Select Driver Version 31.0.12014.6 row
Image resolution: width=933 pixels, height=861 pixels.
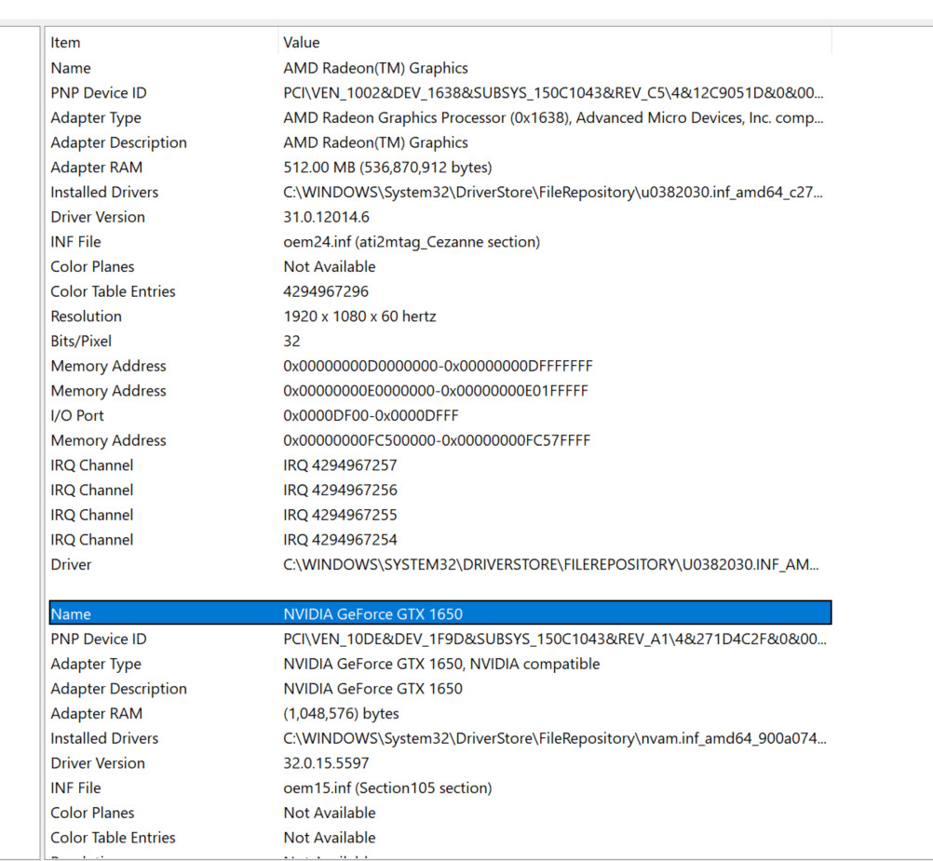pyautogui.click(x=440, y=217)
